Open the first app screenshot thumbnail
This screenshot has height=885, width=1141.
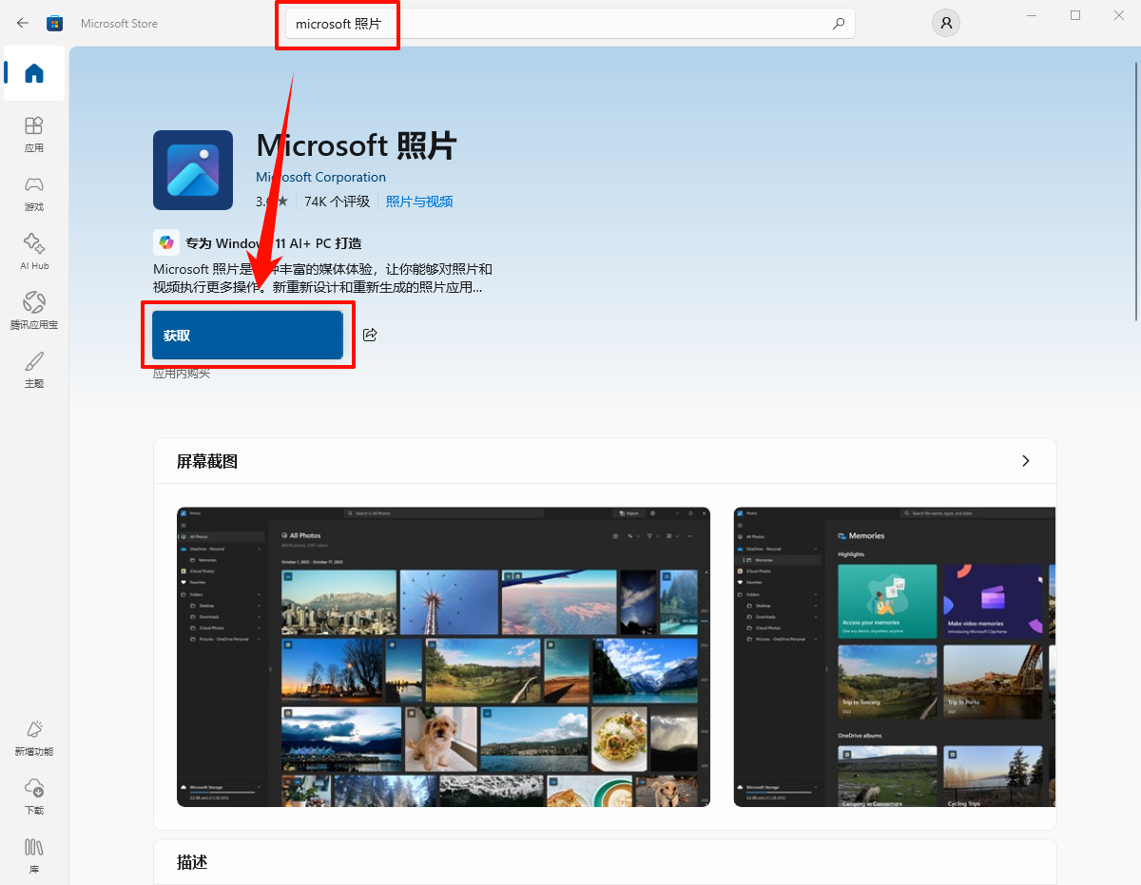pos(442,656)
